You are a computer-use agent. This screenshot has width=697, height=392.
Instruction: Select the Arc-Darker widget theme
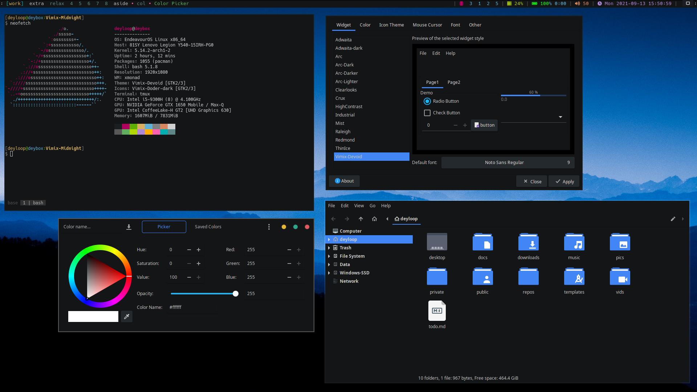click(x=346, y=73)
